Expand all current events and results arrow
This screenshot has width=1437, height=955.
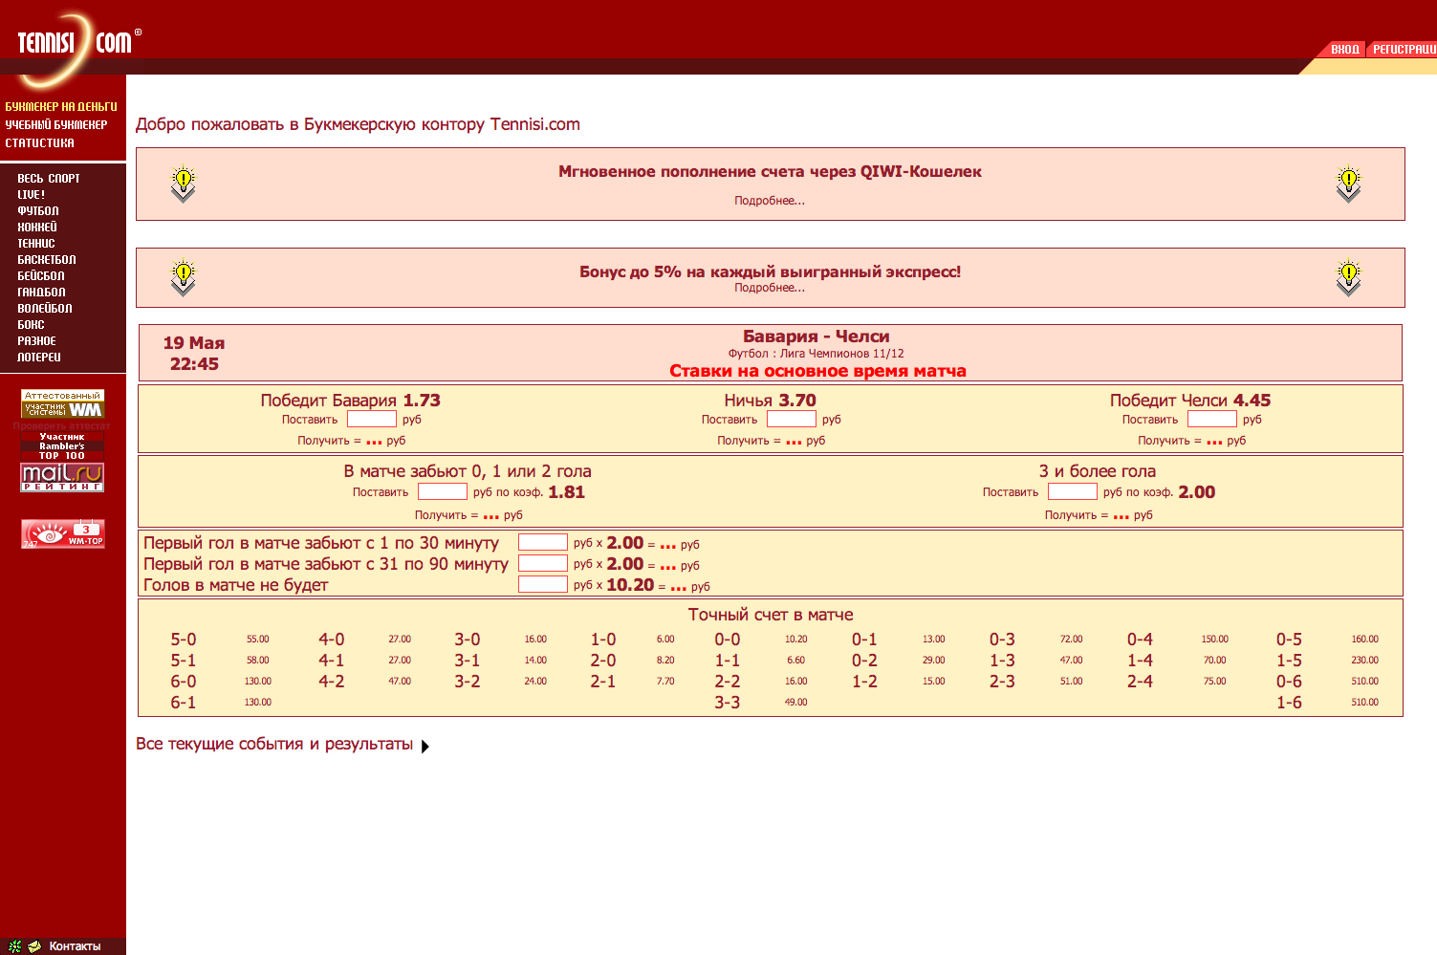point(425,746)
